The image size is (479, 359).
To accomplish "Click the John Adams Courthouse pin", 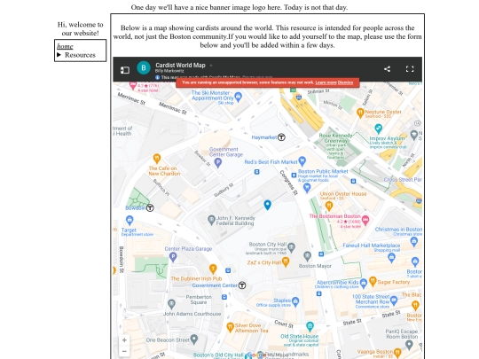I will pos(171,304).
